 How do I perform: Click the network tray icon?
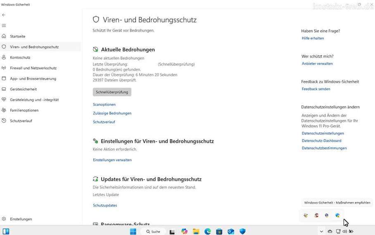(338, 231)
